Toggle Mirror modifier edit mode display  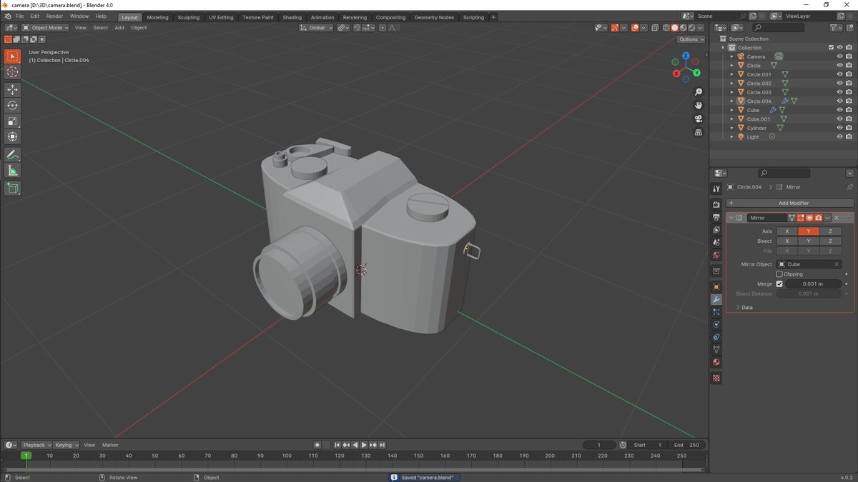(801, 218)
